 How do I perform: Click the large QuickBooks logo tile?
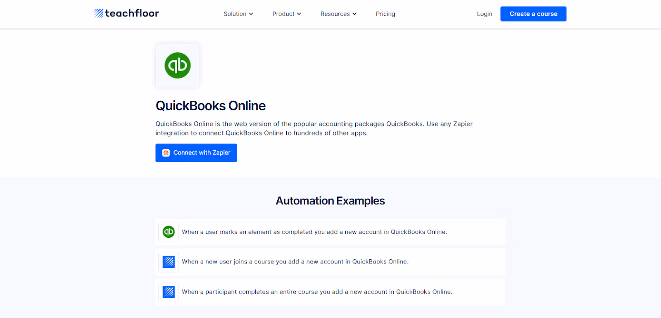click(x=178, y=65)
